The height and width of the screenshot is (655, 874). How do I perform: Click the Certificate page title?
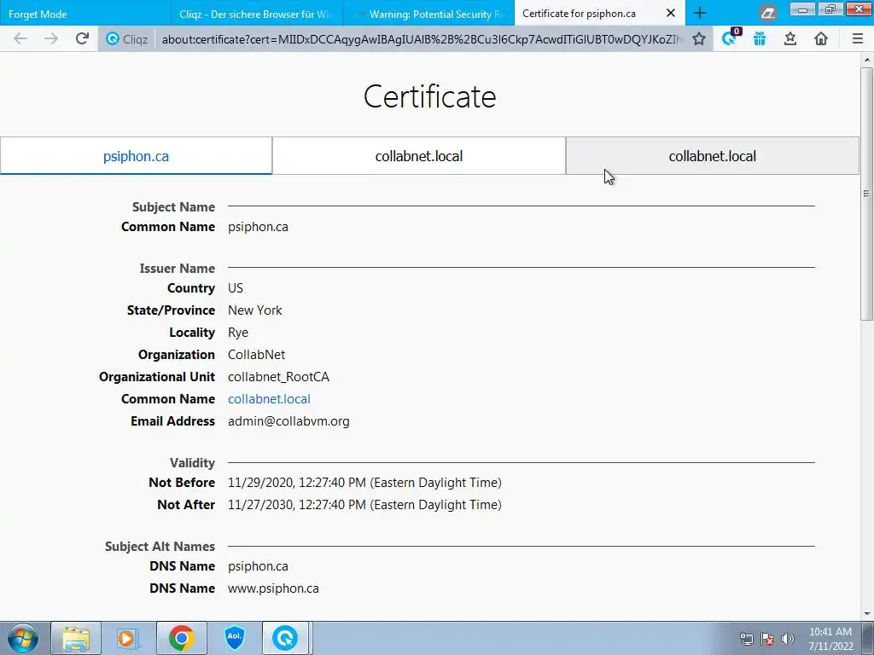point(430,96)
